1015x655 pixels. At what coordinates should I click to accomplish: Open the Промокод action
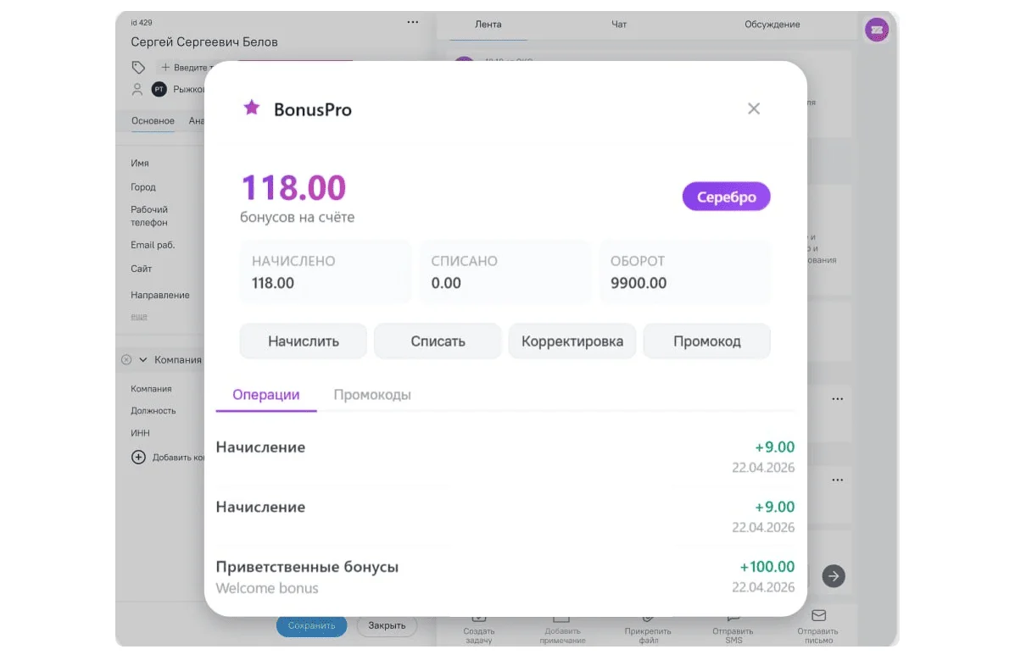coord(707,341)
